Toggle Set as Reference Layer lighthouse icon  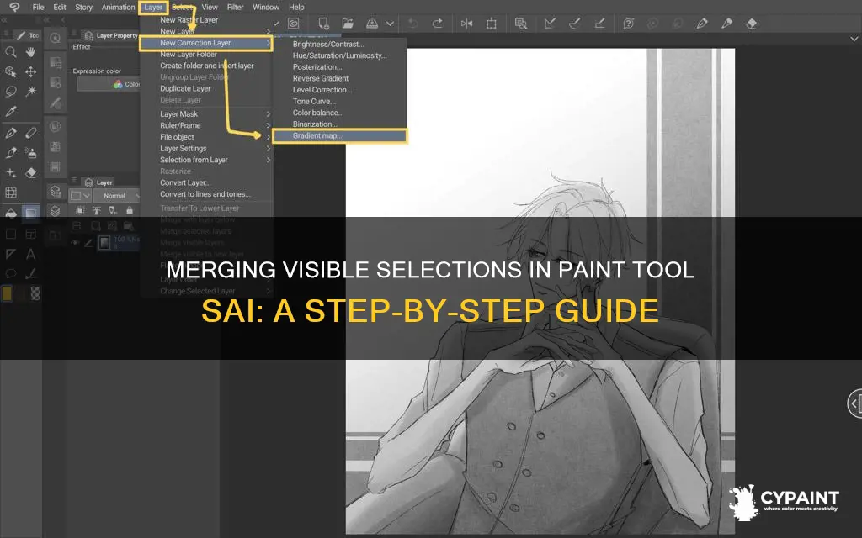97,210
